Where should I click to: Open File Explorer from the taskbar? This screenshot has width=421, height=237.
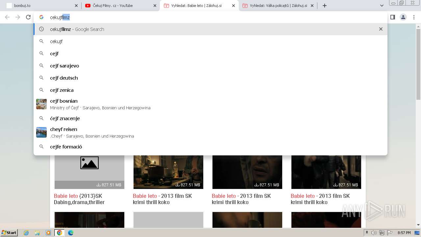(37, 233)
